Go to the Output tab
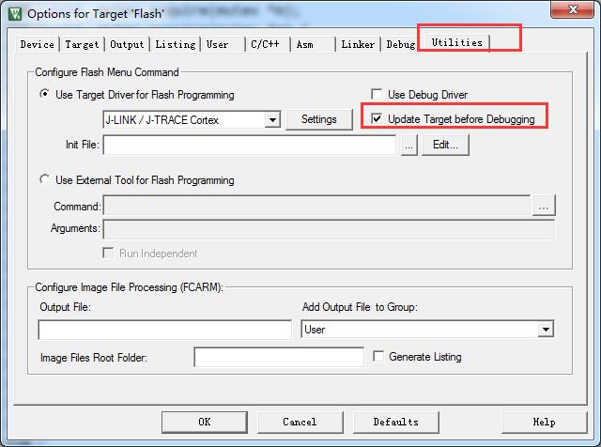 (127, 44)
